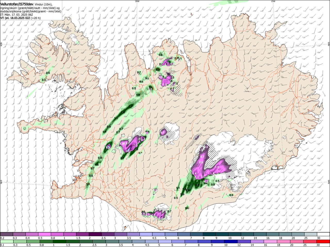Select snow legend swatch between 8 and 9
The image size is (330, 247).
coord(209,234)
